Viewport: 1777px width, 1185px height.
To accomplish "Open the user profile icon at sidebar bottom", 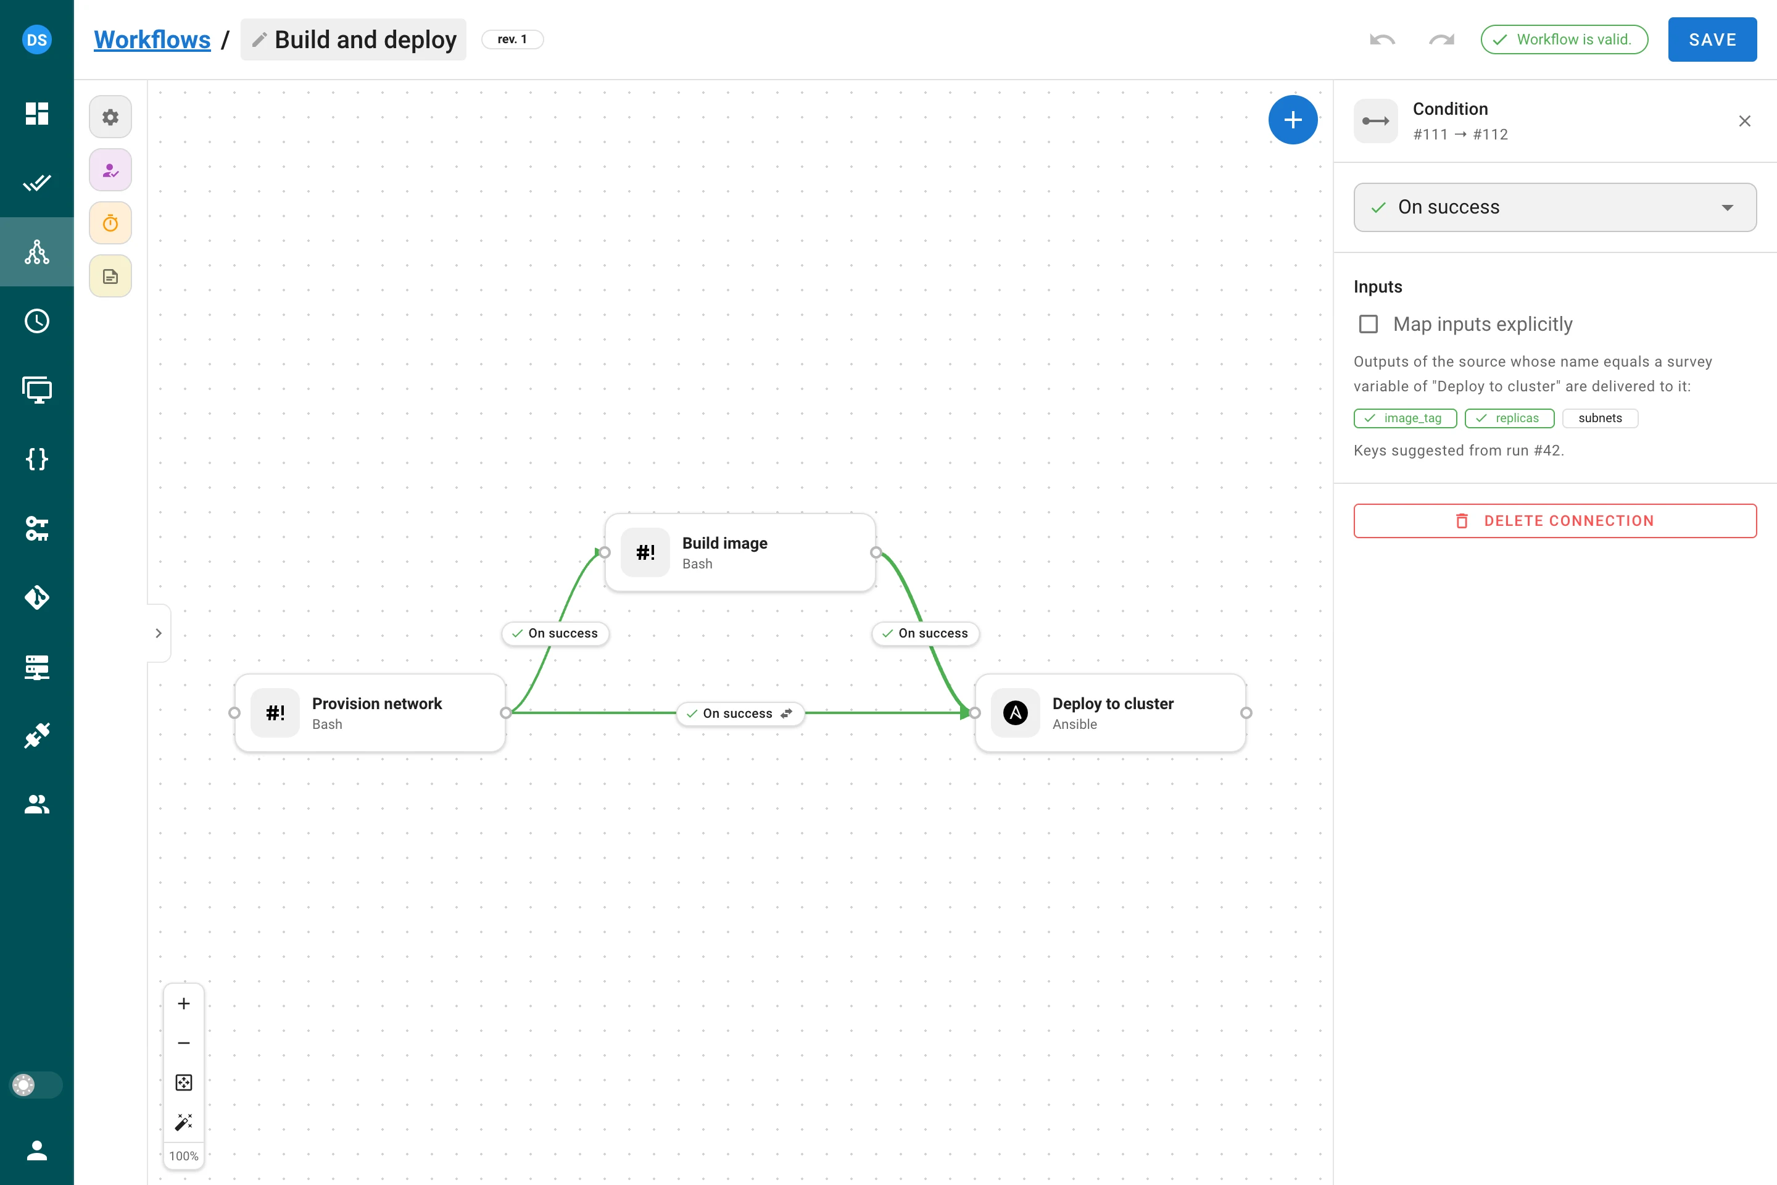I will (x=36, y=1150).
